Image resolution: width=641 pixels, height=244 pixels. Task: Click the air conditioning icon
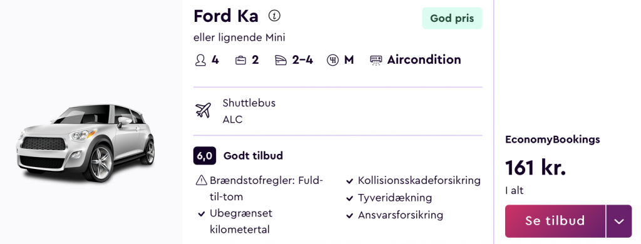(376, 61)
